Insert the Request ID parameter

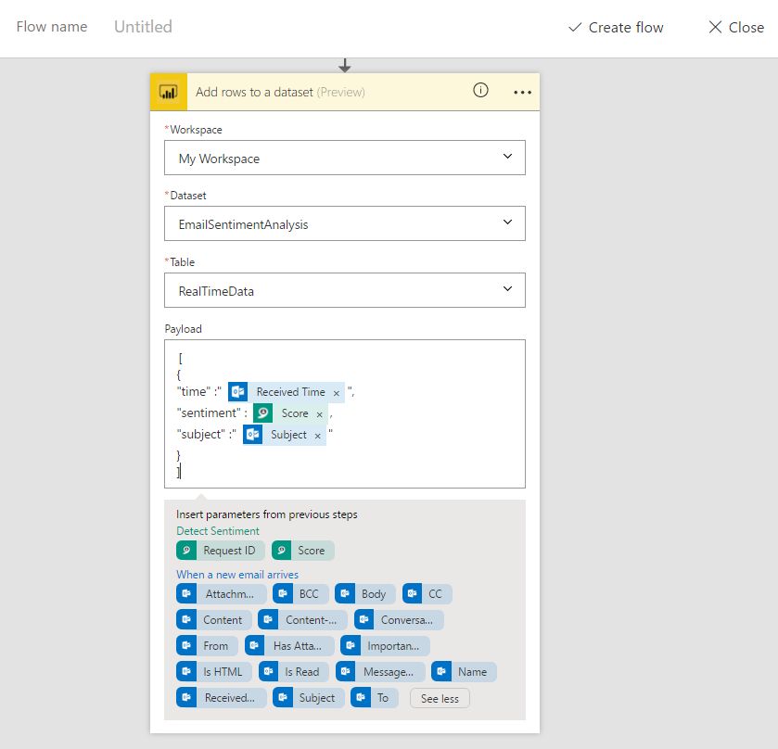pos(221,551)
